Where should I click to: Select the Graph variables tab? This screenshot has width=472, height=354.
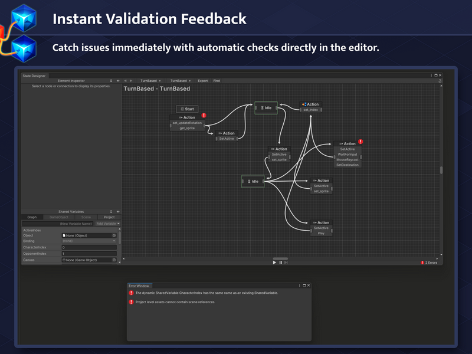point(32,217)
